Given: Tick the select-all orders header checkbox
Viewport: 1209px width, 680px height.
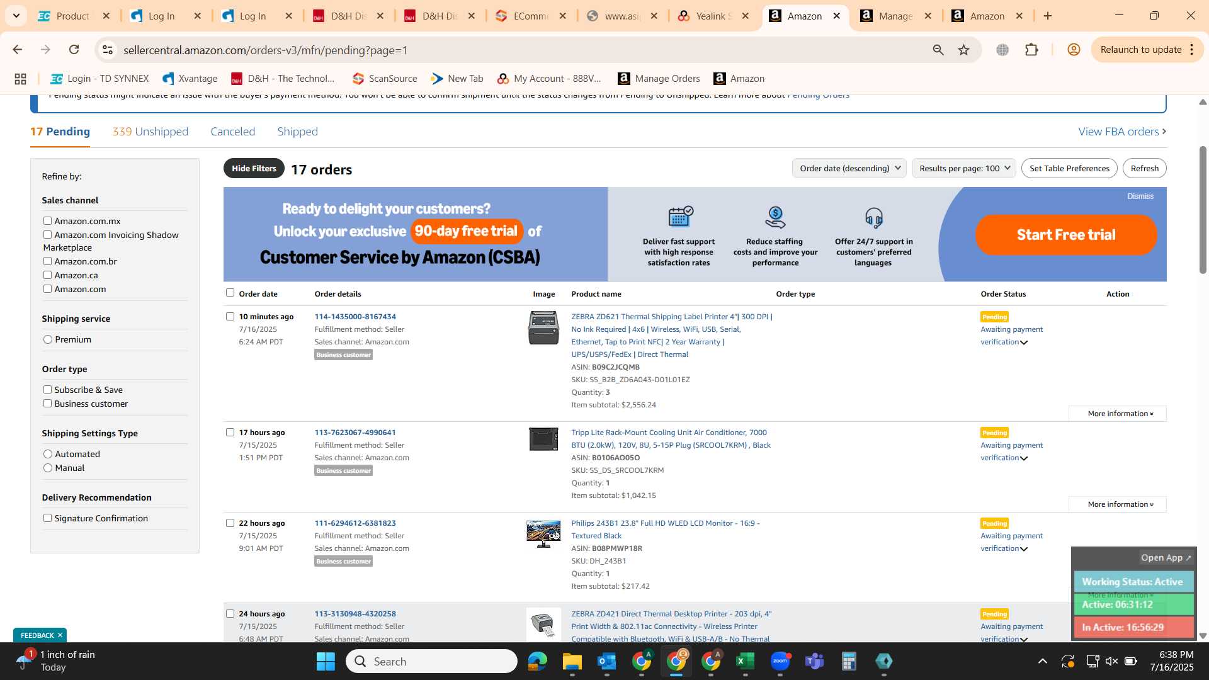Looking at the screenshot, I should tap(230, 293).
